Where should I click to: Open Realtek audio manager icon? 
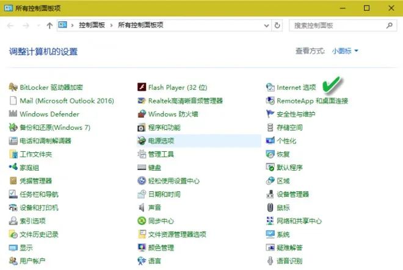coord(142,101)
